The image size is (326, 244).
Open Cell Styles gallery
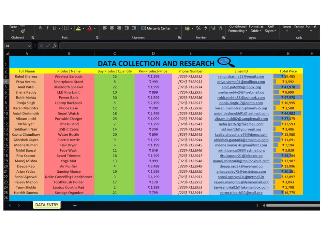(x=271, y=29)
